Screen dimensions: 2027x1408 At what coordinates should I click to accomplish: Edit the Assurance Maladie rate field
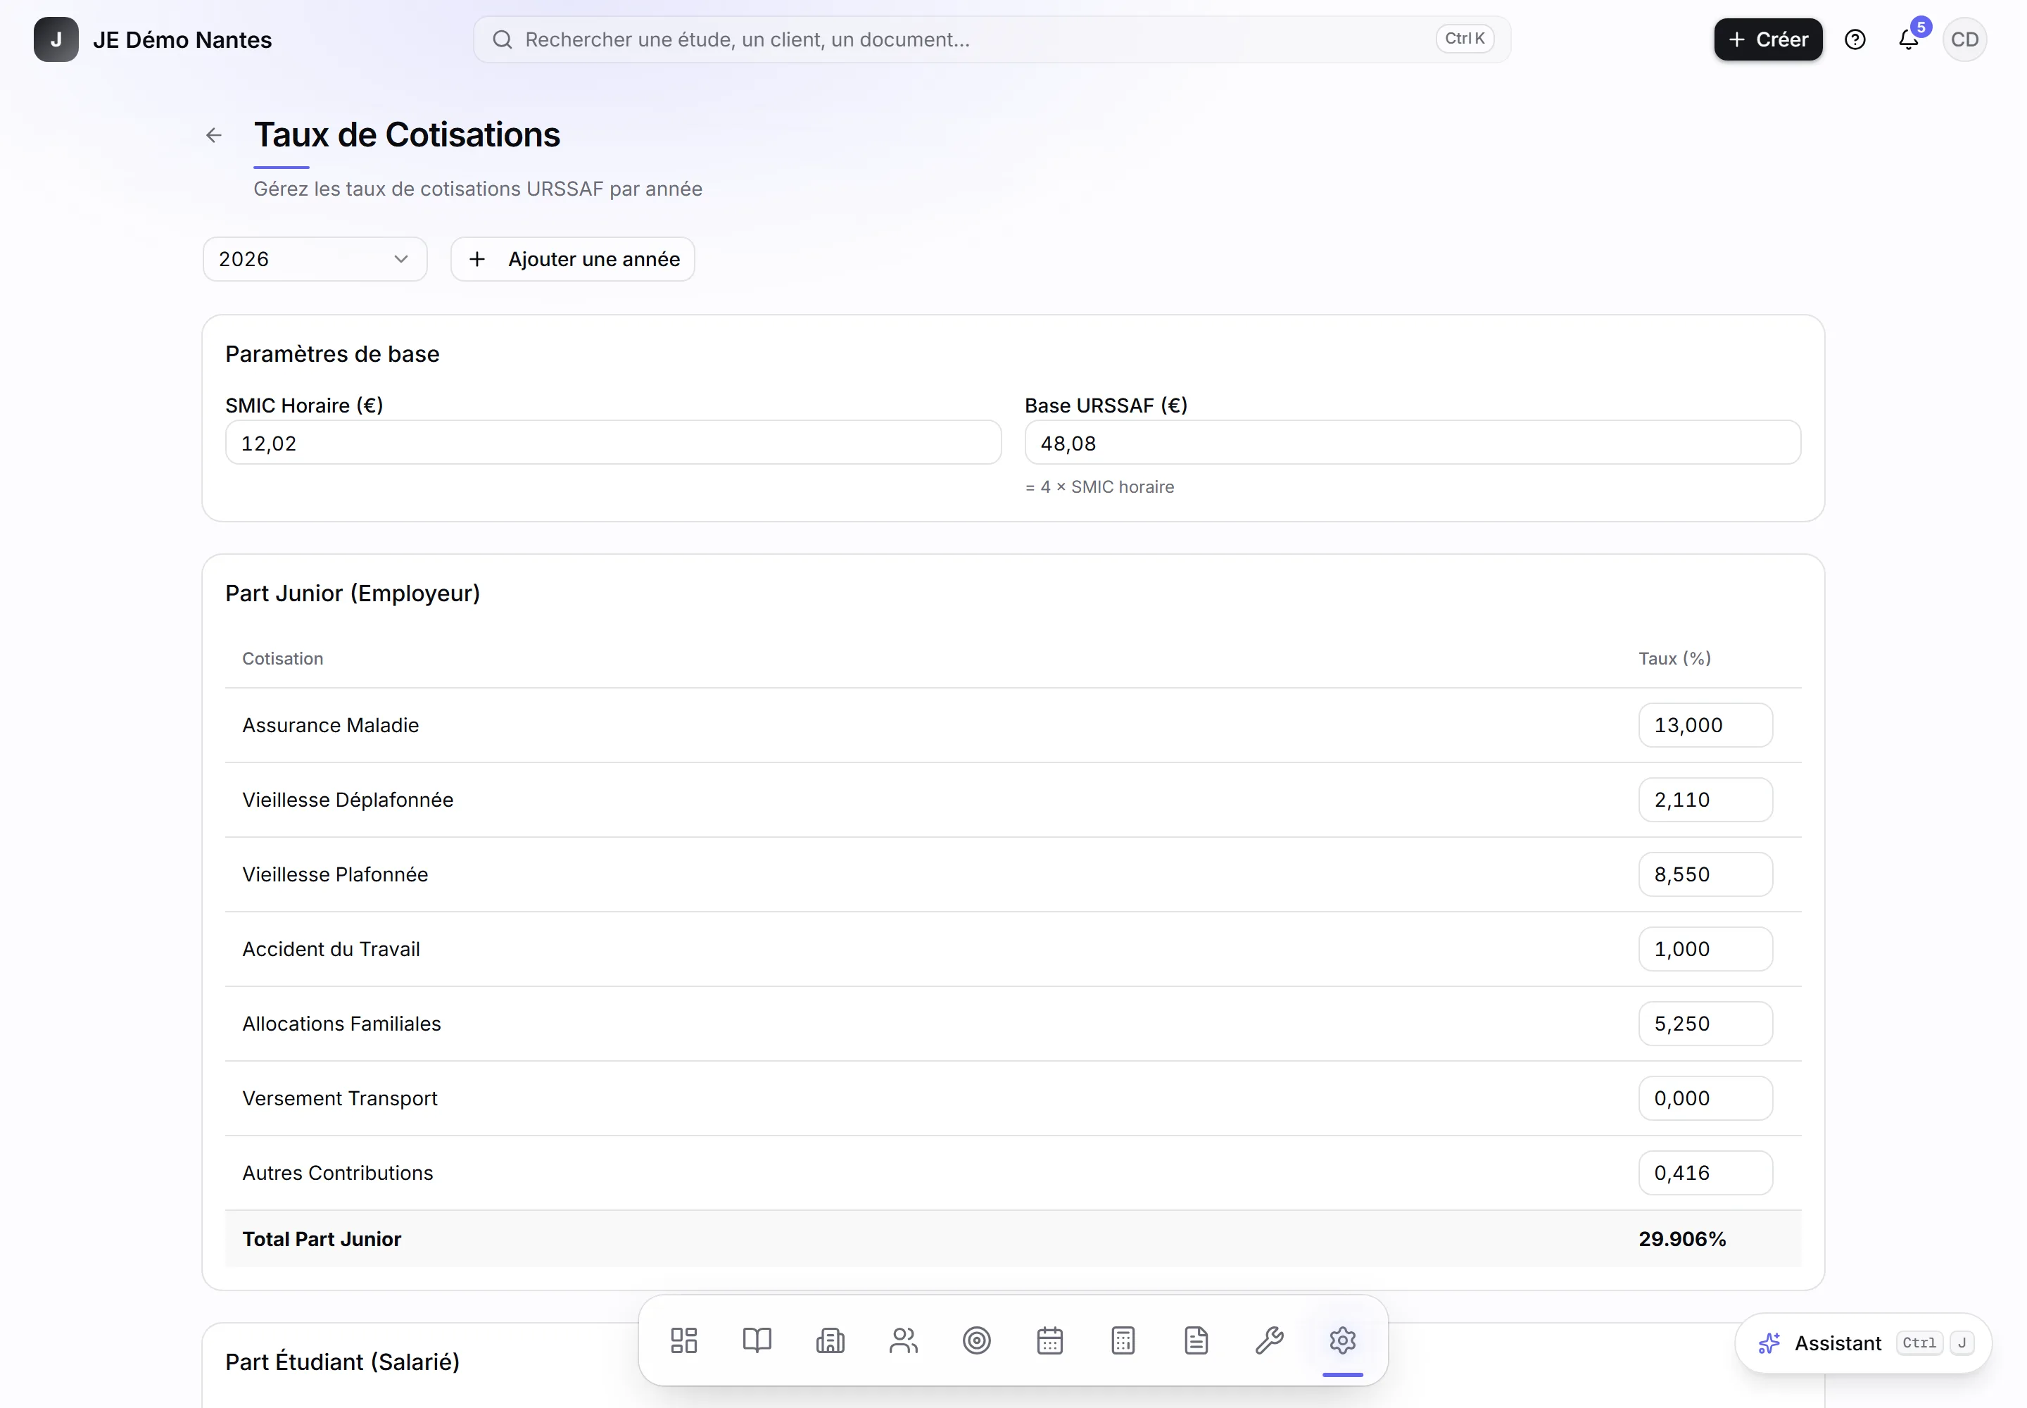[1705, 725]
